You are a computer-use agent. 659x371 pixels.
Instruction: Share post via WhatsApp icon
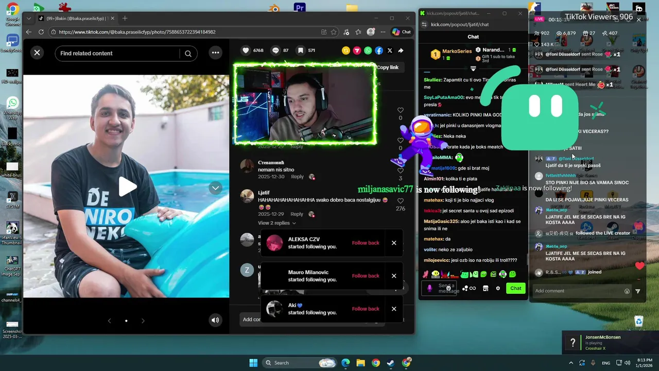tap(368, 50)
